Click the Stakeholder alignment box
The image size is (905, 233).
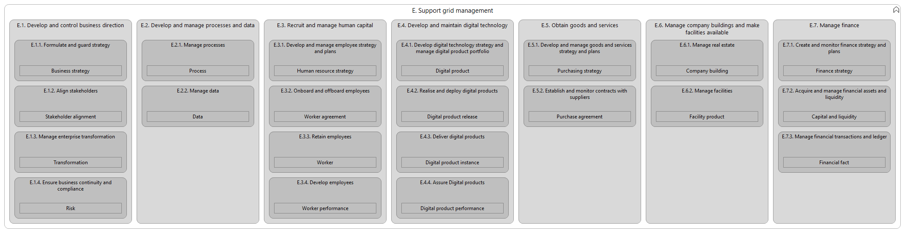[70, 117]
